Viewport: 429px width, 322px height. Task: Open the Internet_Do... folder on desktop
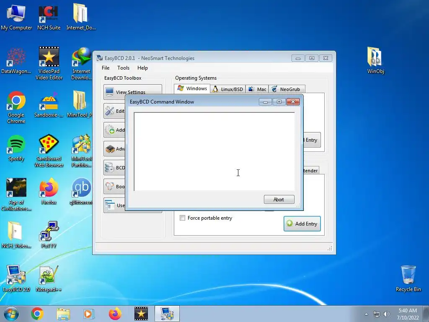click(81, 17)
